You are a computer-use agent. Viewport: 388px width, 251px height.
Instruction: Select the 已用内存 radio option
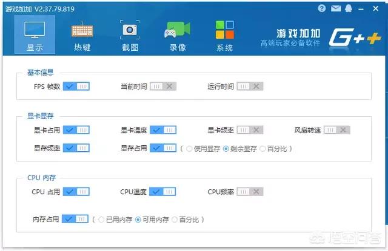point(101,220)
